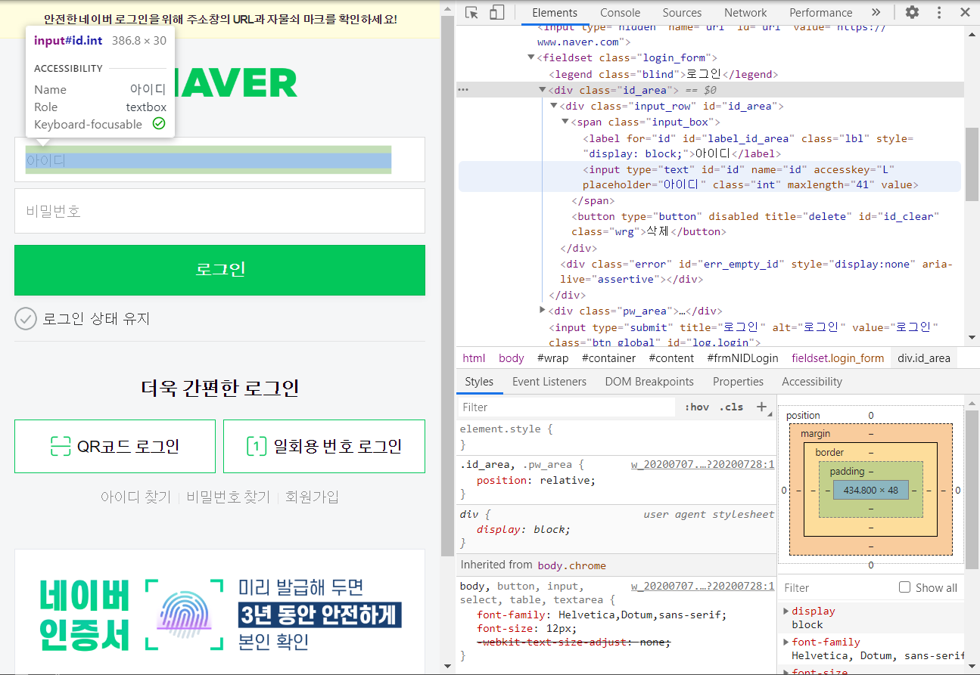Select #content in the breadcrumb bar

click(671, 358)
